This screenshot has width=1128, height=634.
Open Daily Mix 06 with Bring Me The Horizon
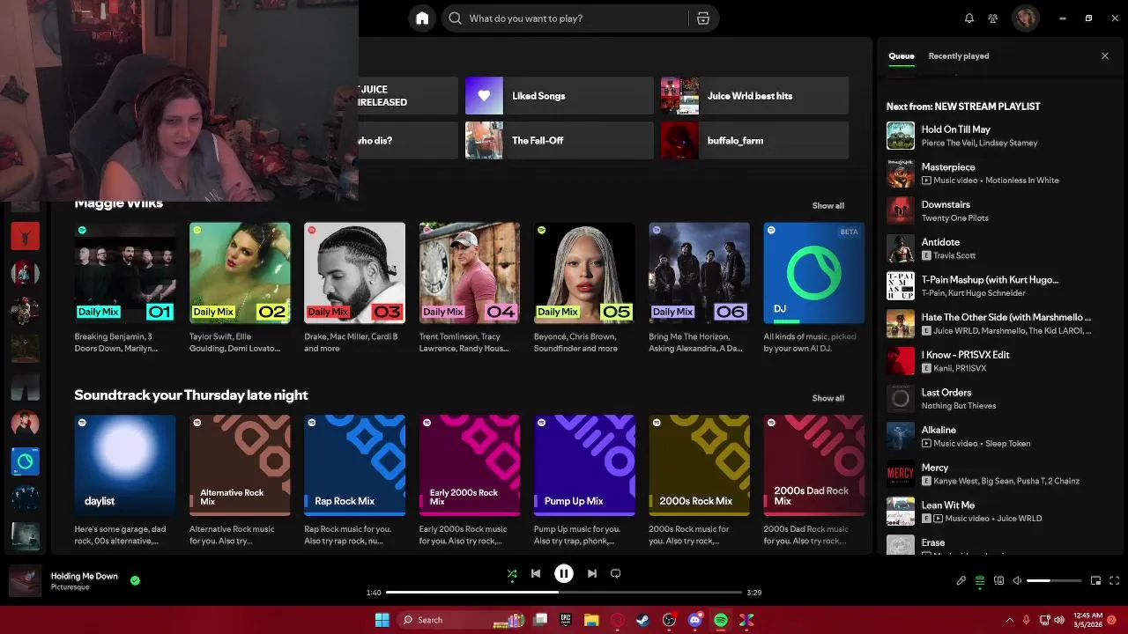point(699,289)
